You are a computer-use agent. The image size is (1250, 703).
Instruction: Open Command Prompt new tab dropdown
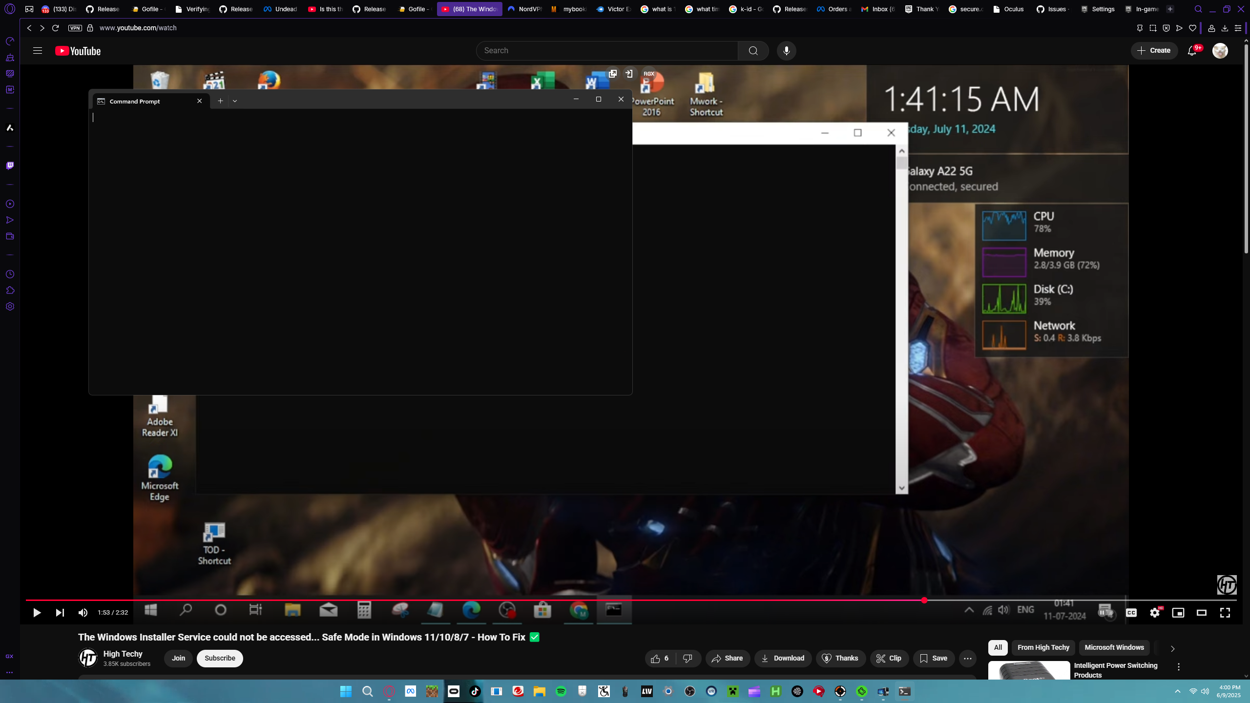tap(235, 101)
